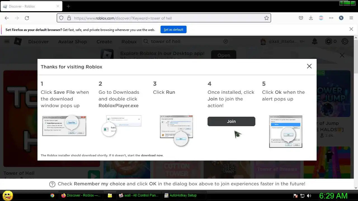Click the Join button in the dialog

pos(231,121)
